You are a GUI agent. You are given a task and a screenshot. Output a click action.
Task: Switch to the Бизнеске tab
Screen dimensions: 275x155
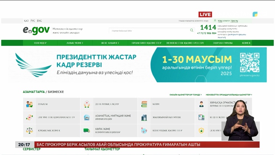[x=56, y=92]
